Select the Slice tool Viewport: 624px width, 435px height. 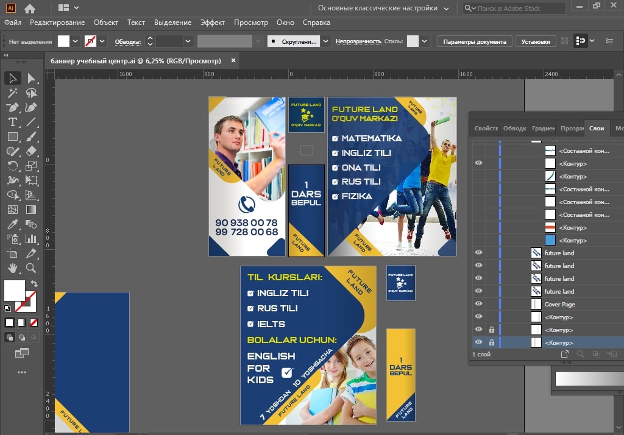coord(31,253)
